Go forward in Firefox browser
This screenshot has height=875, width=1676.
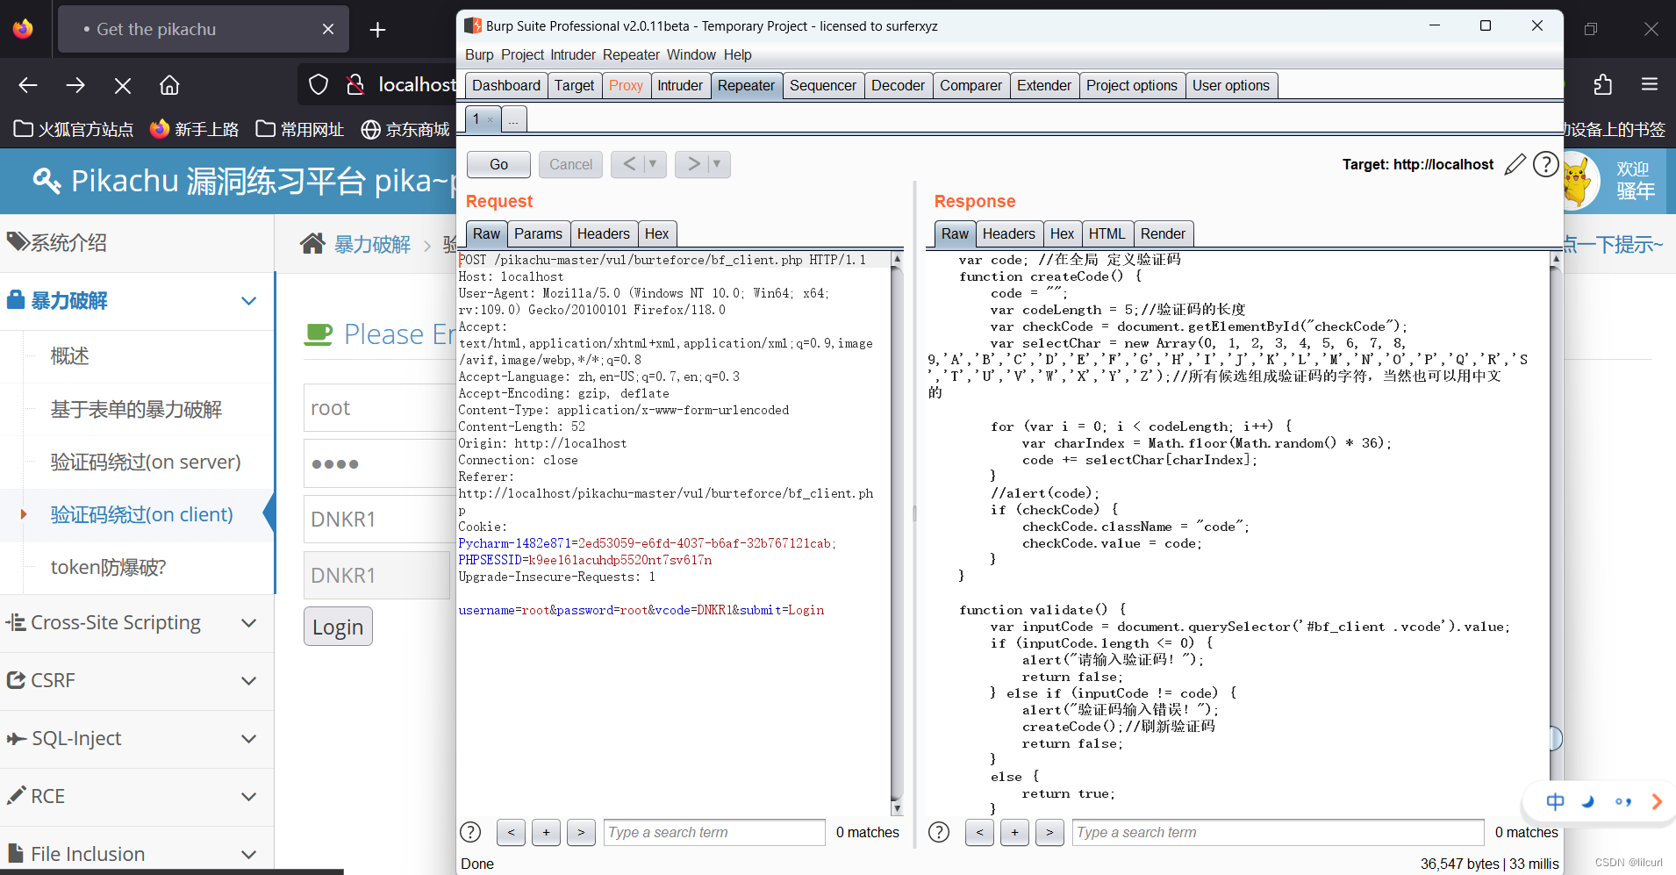[x=75, y=85]
